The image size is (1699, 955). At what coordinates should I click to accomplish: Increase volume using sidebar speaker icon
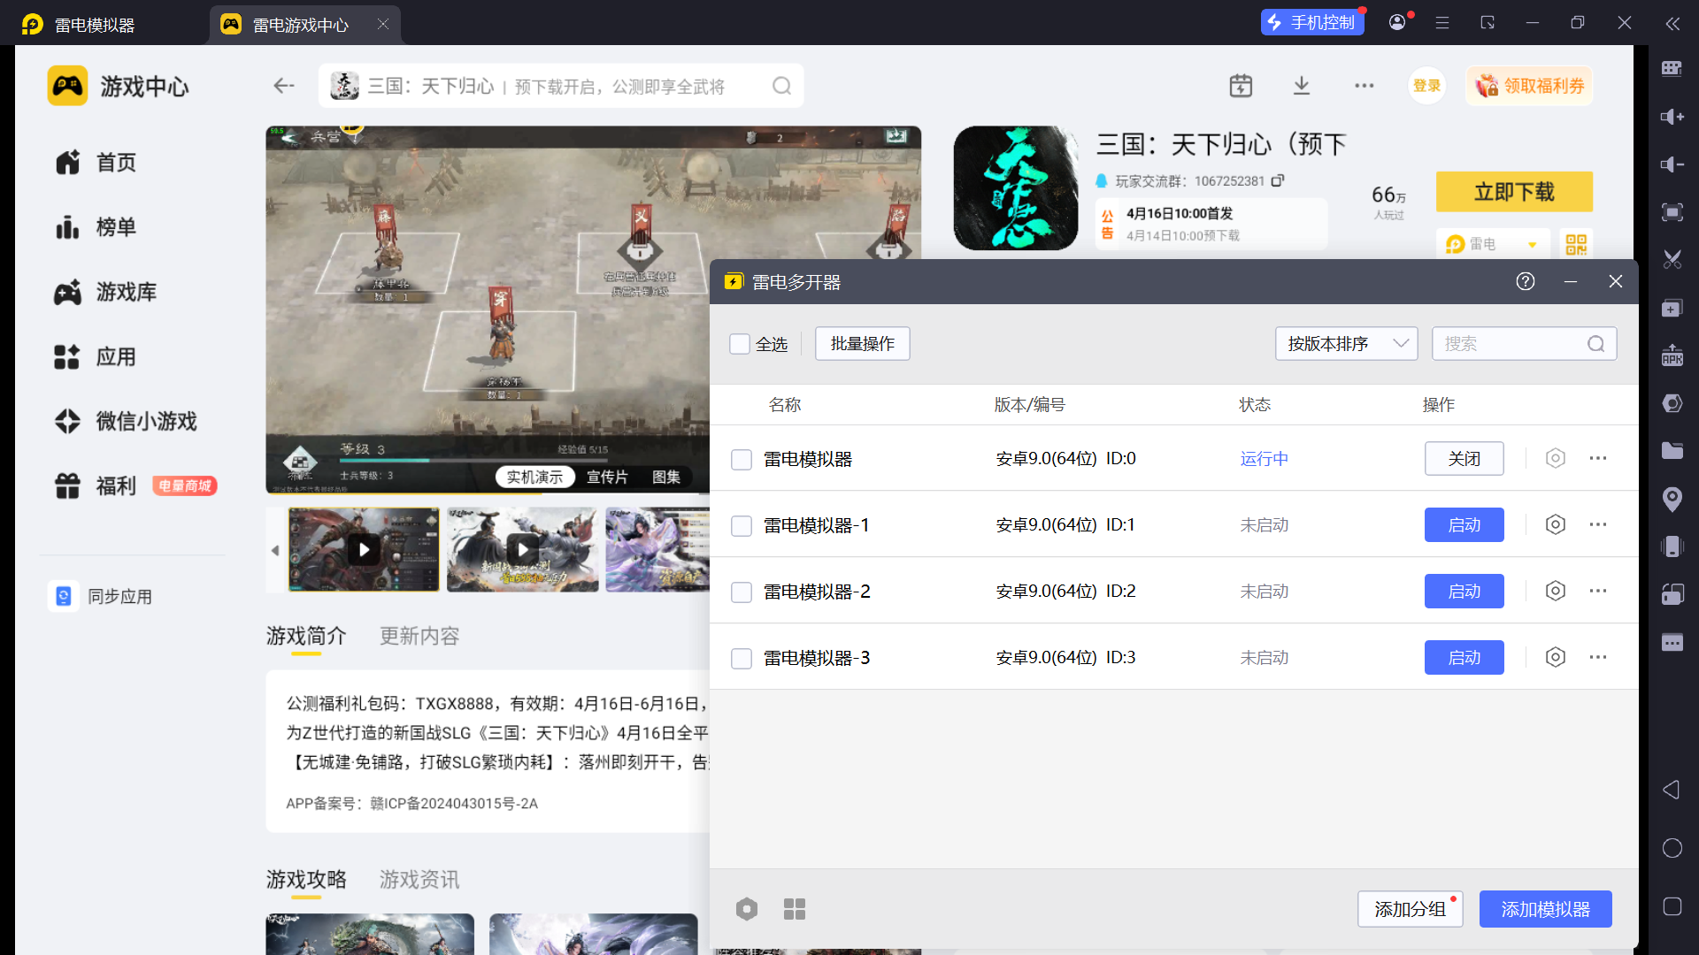click(x=1672, y=117)
